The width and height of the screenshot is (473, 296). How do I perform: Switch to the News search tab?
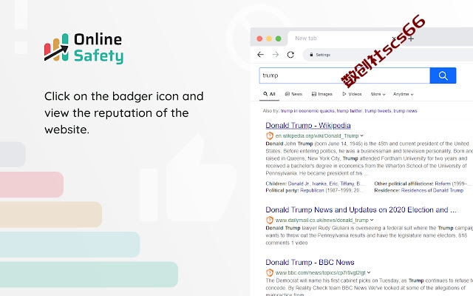click(293, 94)
